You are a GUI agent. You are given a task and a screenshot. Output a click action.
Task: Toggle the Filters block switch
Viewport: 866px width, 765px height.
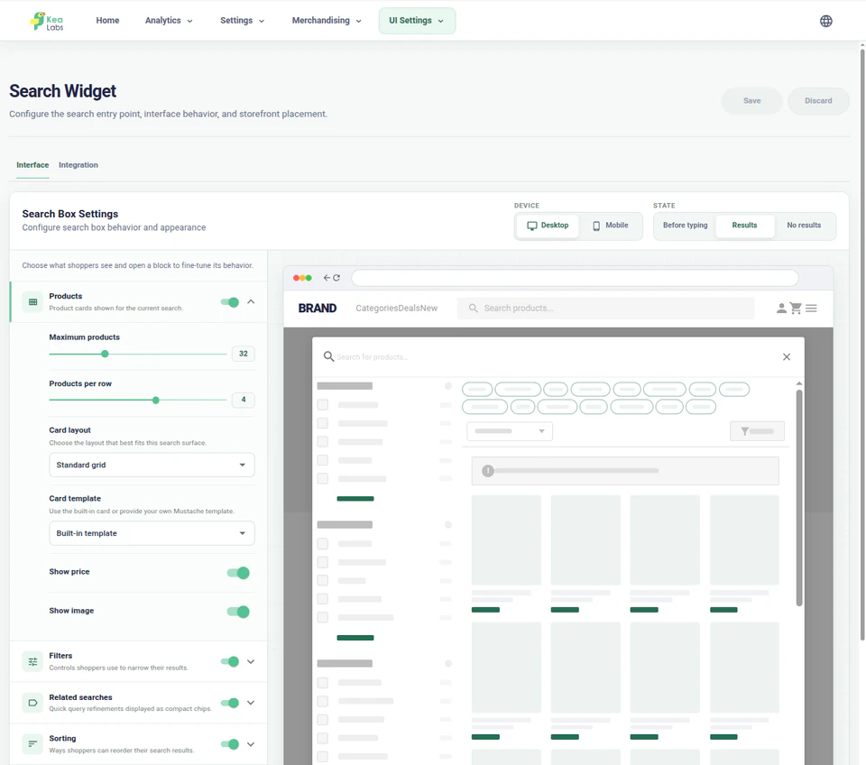[x=230, y=661]
